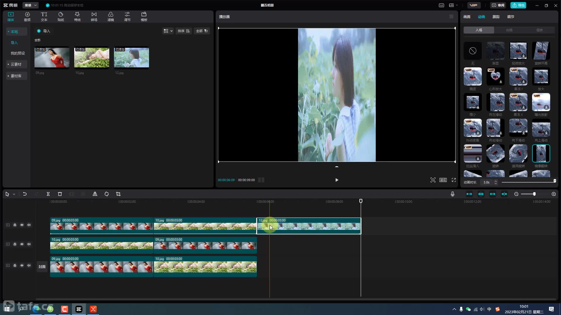
Task: Select the 组合 animation tab
Action: click(x=540, y=30)
